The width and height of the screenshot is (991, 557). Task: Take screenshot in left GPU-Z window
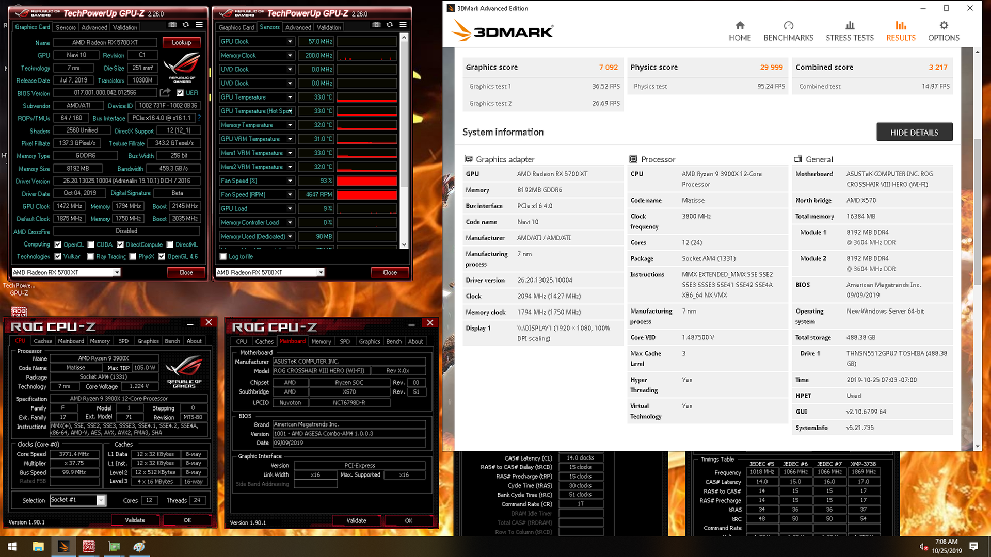(x=172, y=25)
